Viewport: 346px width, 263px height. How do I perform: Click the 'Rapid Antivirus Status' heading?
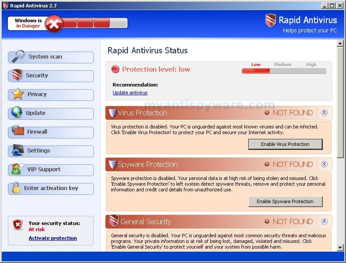pos(148,50)
